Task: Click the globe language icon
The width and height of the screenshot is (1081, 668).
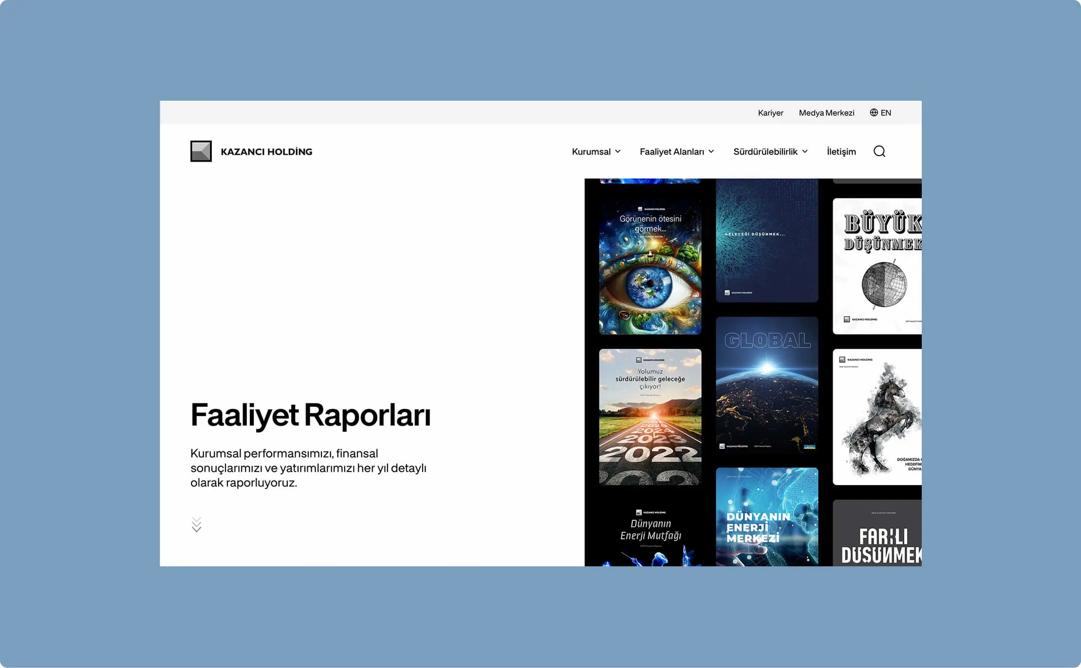Action: (874, 112)
